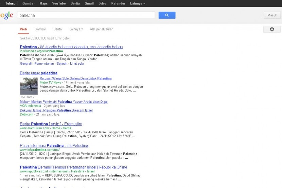Click the www.infopalestina.com/ms/ URL text

pyautogui.click(x=40, y=150)
